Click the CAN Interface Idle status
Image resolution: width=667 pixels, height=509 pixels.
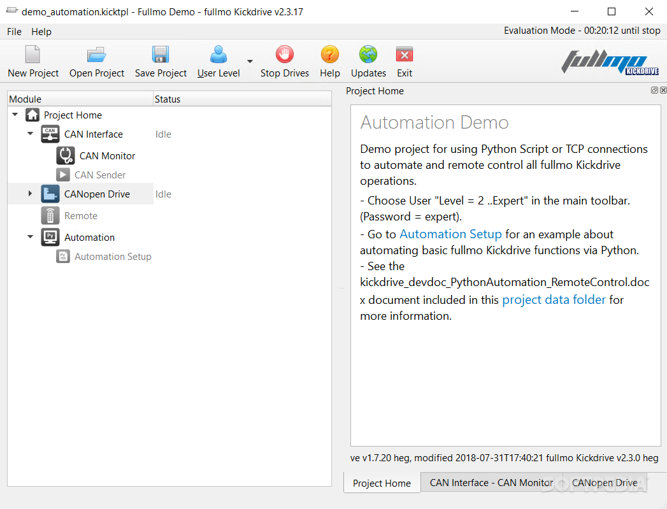click(163, 134)
